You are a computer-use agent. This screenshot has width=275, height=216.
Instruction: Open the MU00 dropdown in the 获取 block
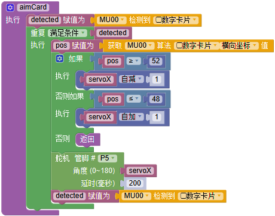pyautogui.click(x=139, y=45)
